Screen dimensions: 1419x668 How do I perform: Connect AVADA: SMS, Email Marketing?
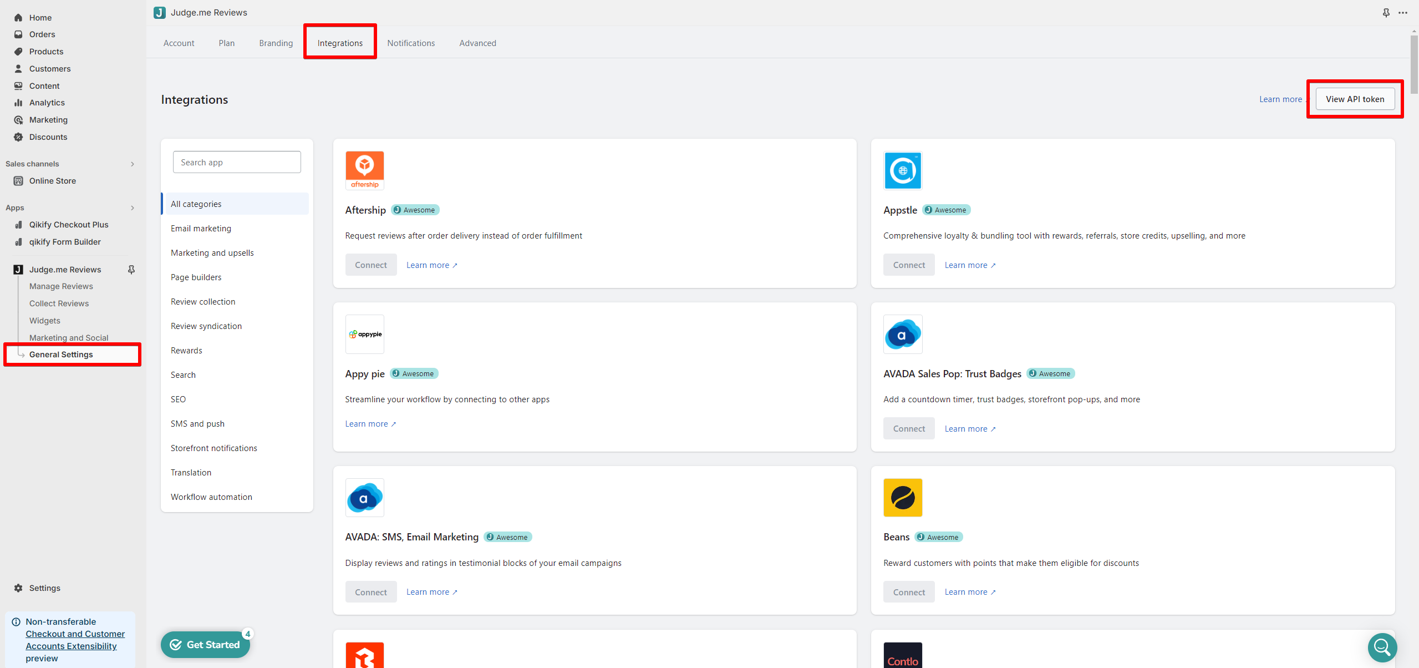click(x=370, y=593)
